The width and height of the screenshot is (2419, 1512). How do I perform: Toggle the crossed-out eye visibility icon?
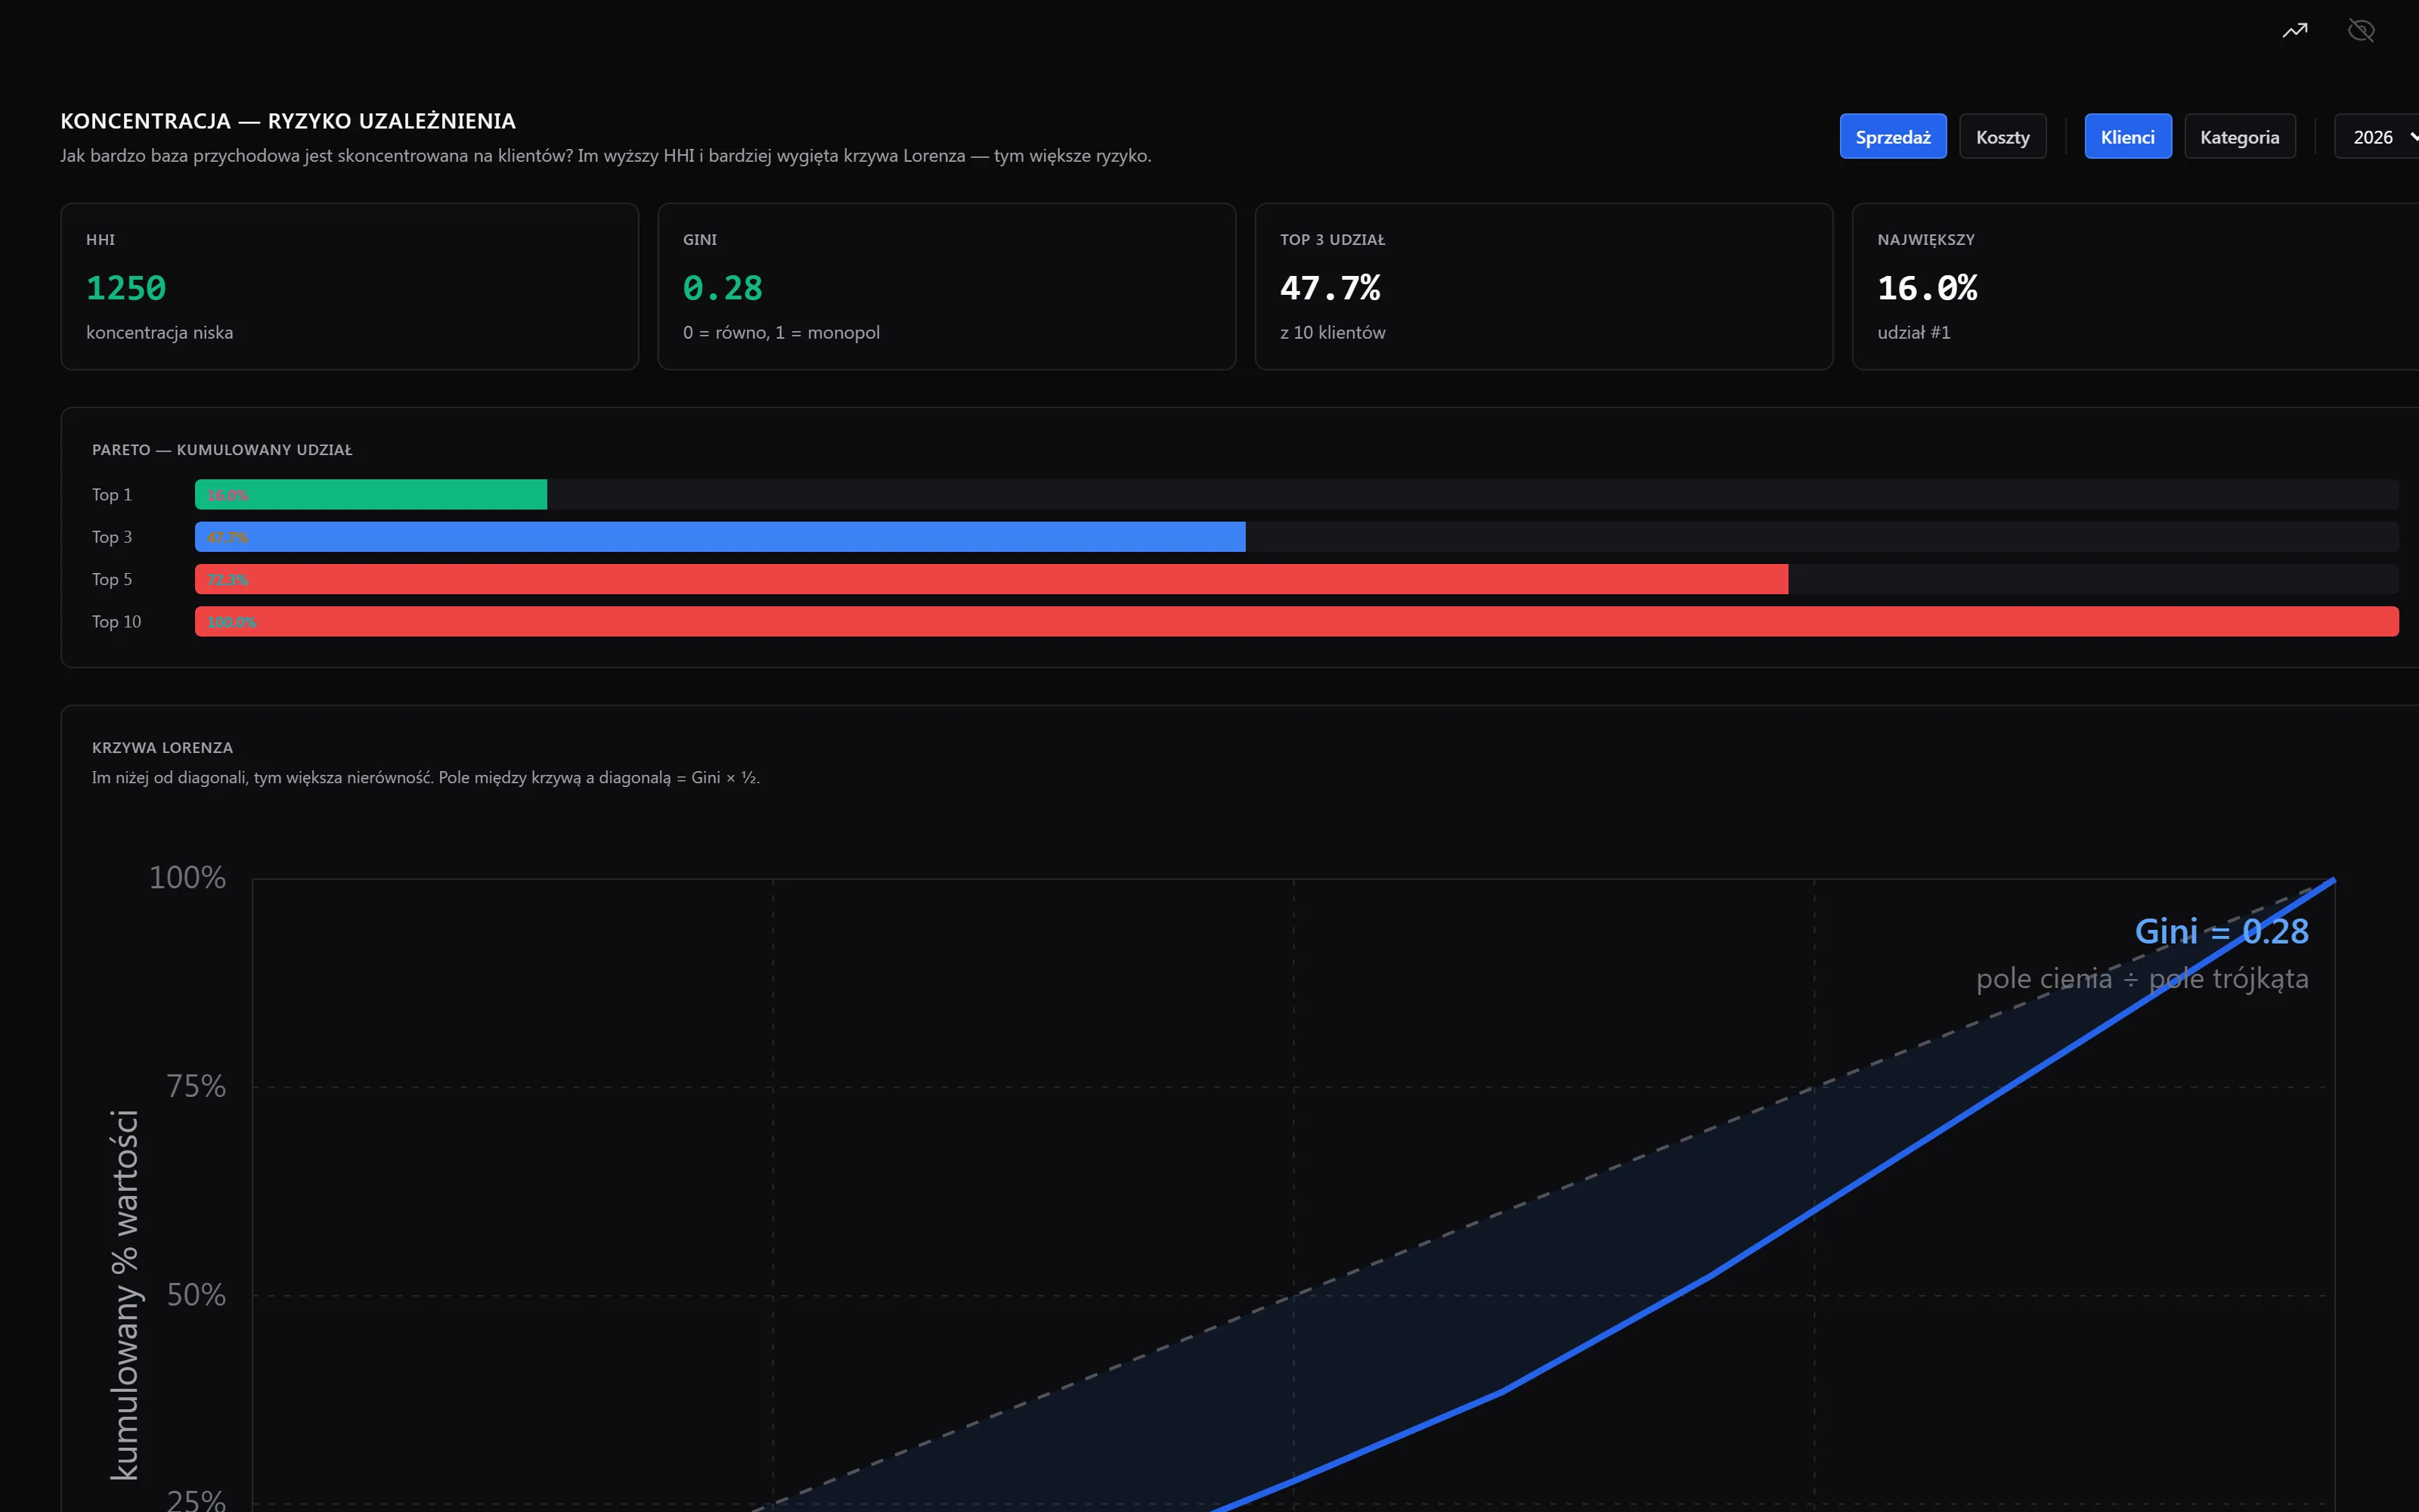(x=2361, y=30)
